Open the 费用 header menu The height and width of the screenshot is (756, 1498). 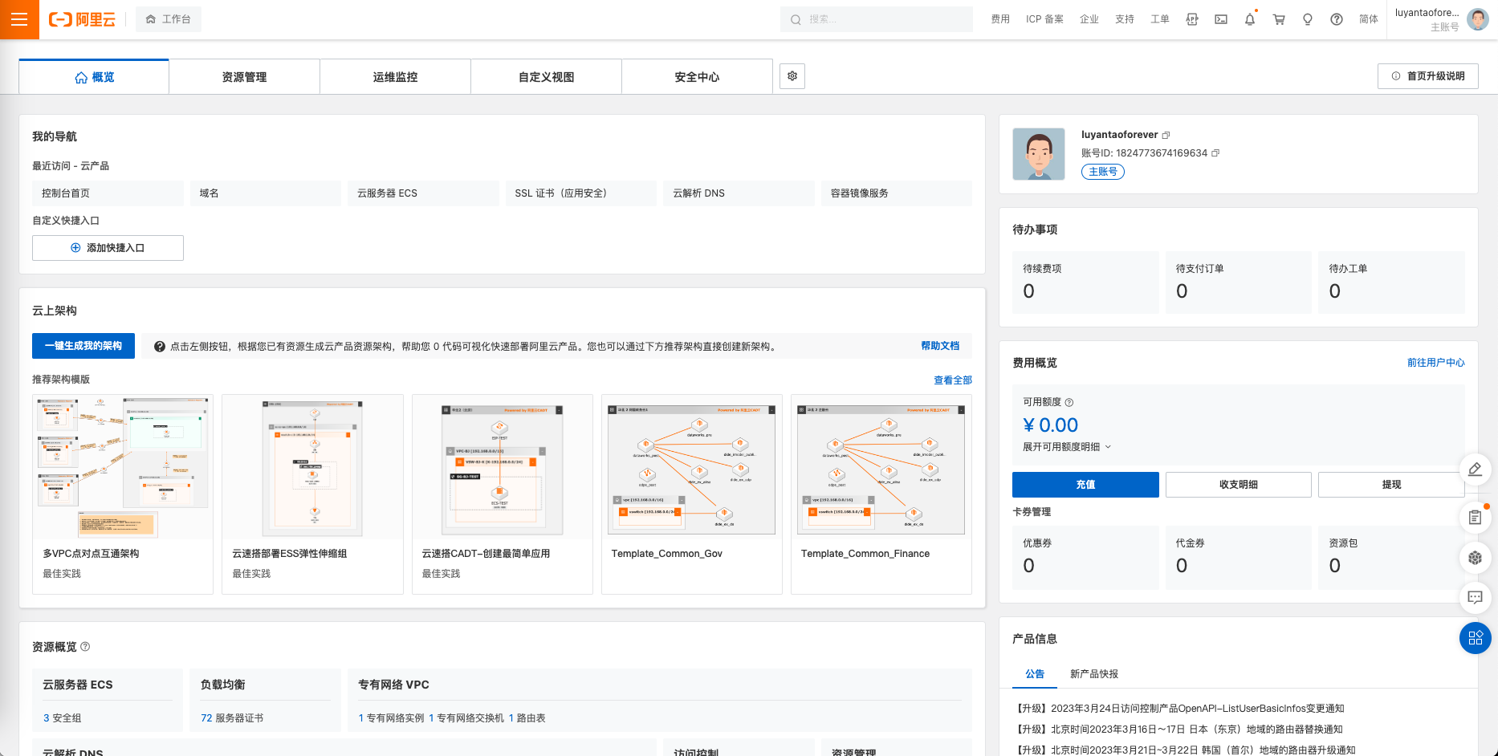(x=1000, y=19)
